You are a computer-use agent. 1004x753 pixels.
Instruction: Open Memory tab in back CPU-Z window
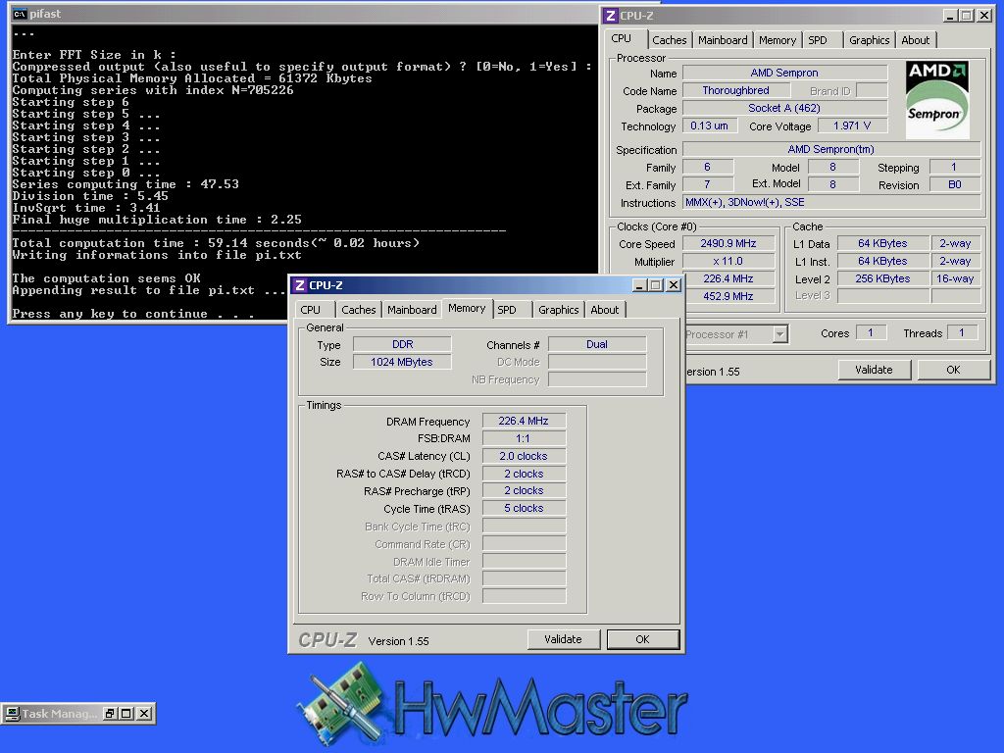[x=778, y=40]
